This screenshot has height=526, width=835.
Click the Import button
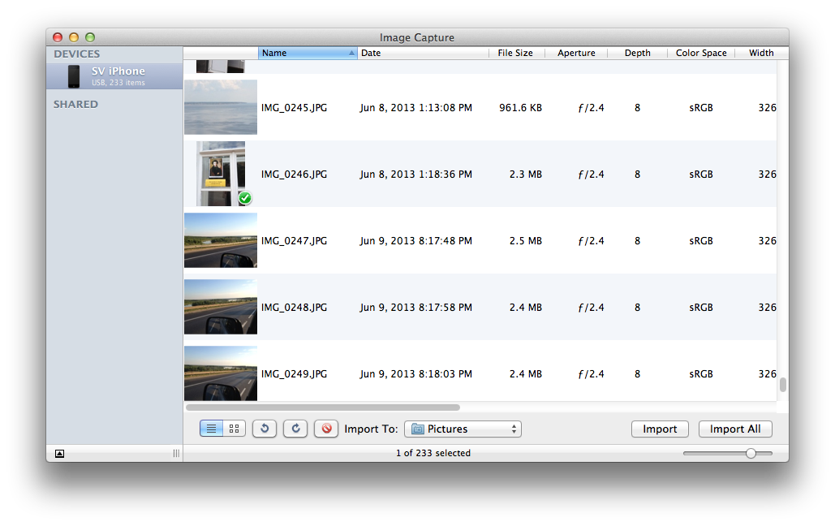coord(660,429)
